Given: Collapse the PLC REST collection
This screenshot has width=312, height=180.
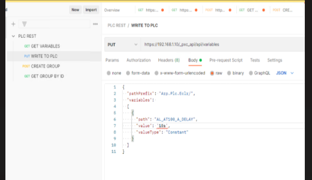Looking at the screenshot, I should tap(14, 36).
